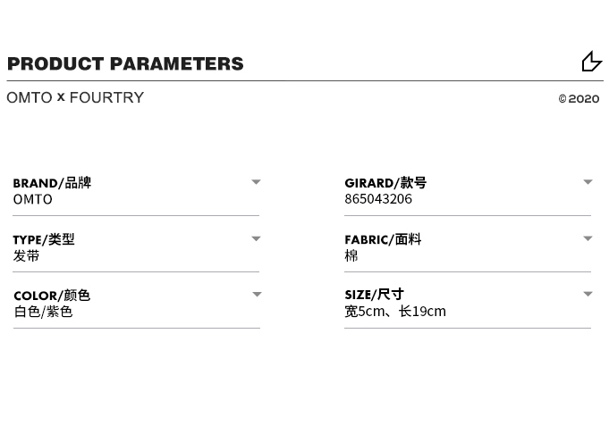Click the OMTO x FOURTRY text
The width and height of the screenshot is (609, 442).
click(75, 97)
